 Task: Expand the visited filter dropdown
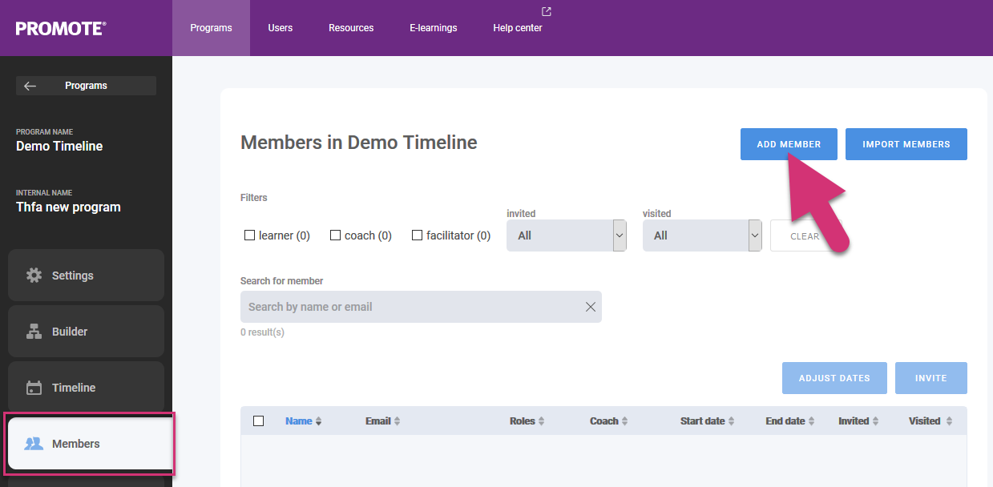click(x=702, y=235)
